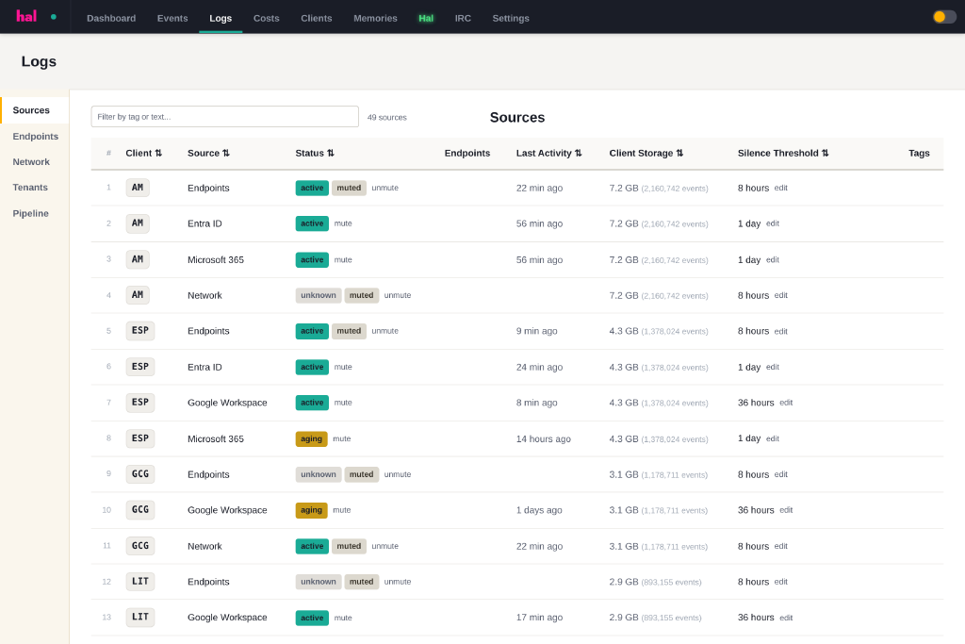Click Tags column header

click(919, 154)
